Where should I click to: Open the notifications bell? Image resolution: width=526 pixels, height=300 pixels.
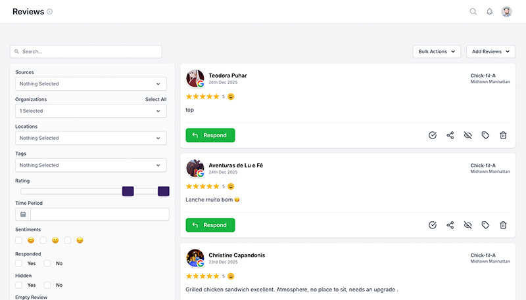coord(489,12)
